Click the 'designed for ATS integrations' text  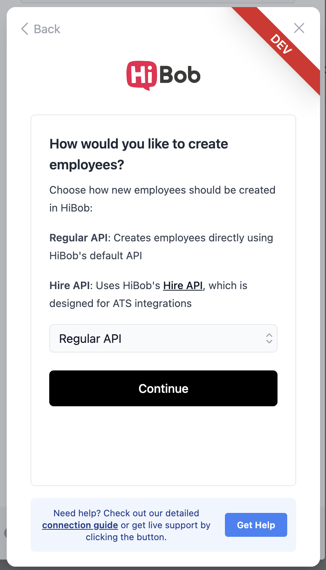pos(120,303)
